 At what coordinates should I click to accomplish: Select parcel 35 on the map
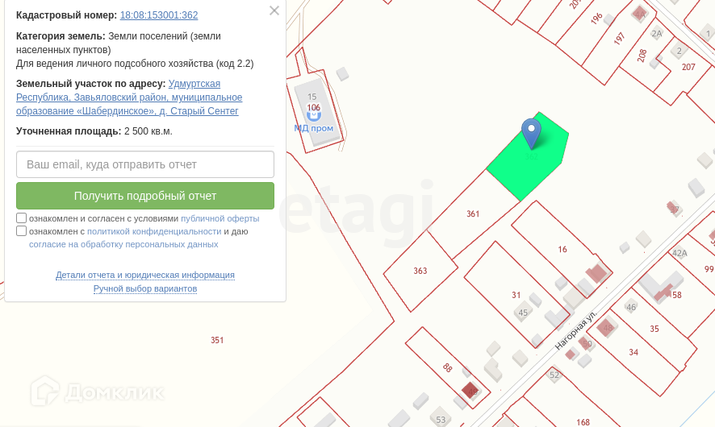pyautogui.click(x=654, y=329)
